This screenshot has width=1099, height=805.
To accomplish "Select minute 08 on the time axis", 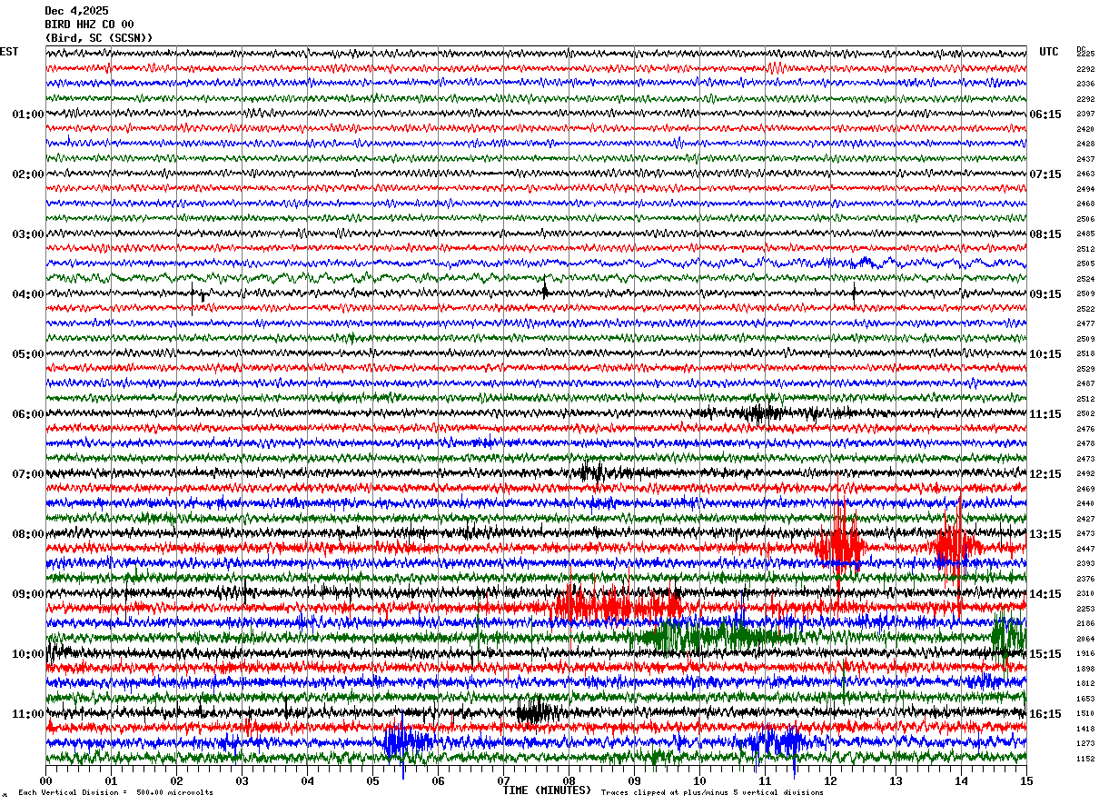I will click(x=569, y=780).
